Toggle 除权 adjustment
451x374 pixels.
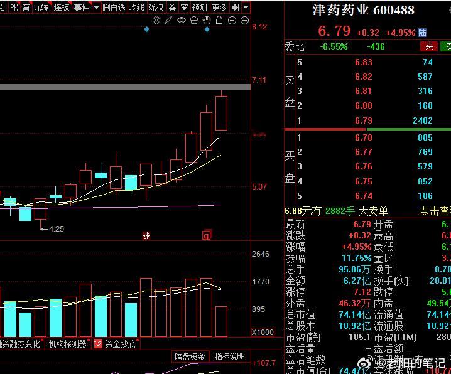[x=156, y=8]
